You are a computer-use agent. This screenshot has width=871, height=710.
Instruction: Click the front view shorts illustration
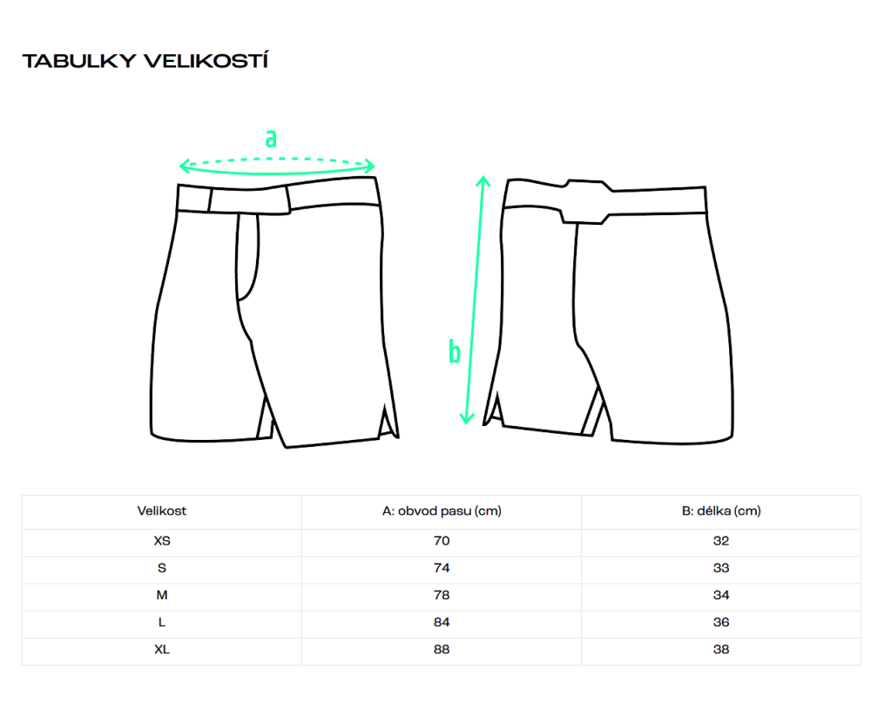click(274, 312)
